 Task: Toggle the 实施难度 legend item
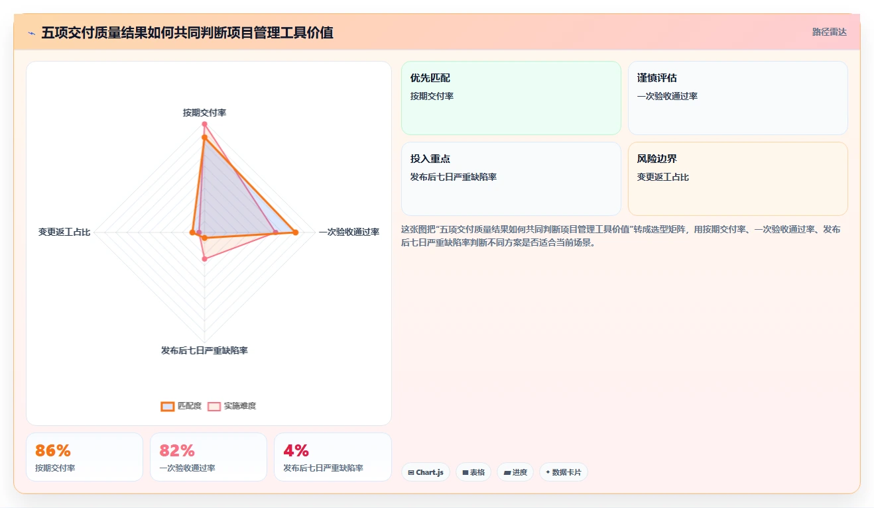coord(231,406)
